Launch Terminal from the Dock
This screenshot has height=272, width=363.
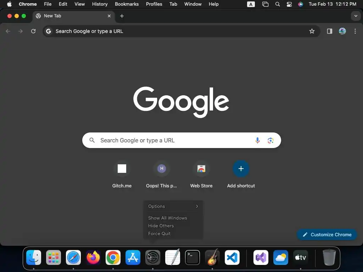192,257
